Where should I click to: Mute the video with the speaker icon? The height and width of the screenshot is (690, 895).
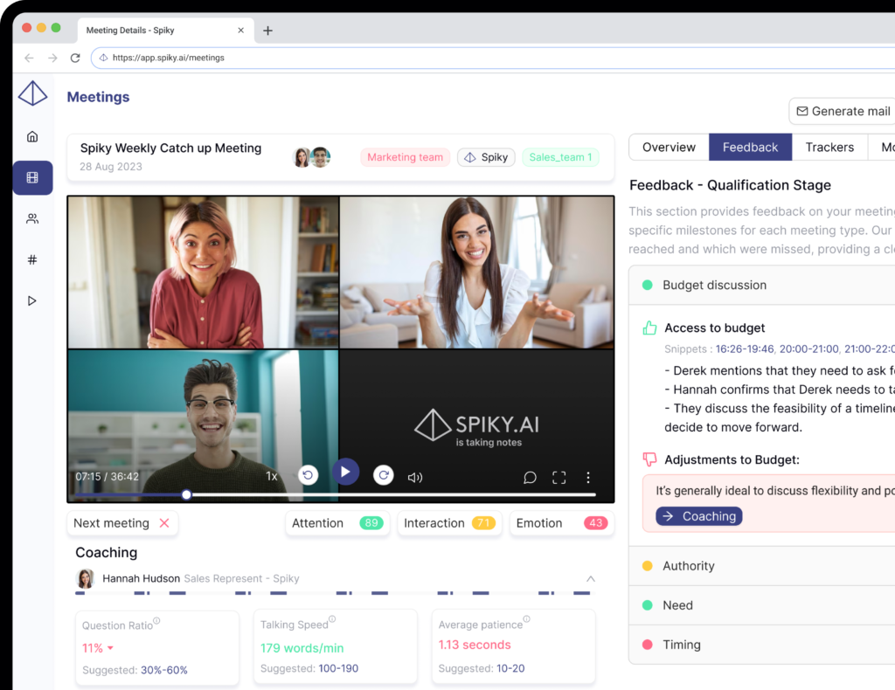click(415, 477)
